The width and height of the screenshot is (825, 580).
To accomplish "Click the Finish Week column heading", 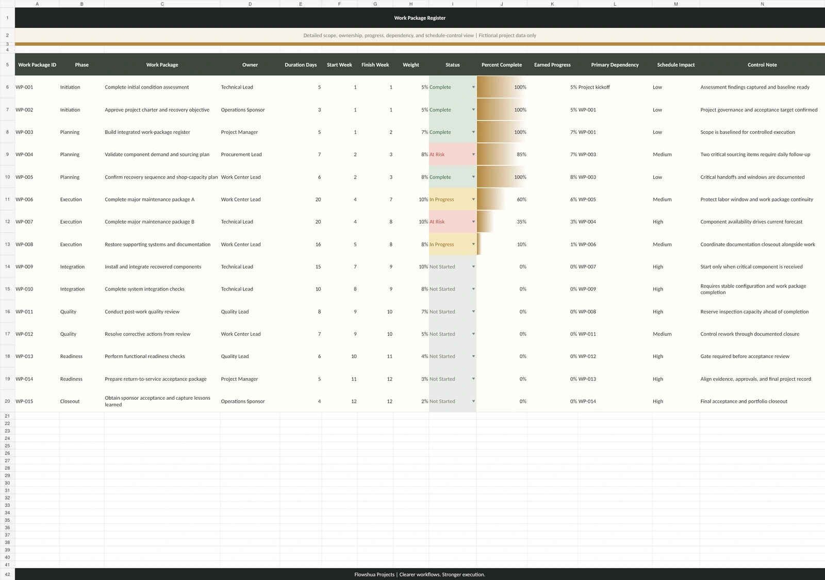I will [375, 65].
